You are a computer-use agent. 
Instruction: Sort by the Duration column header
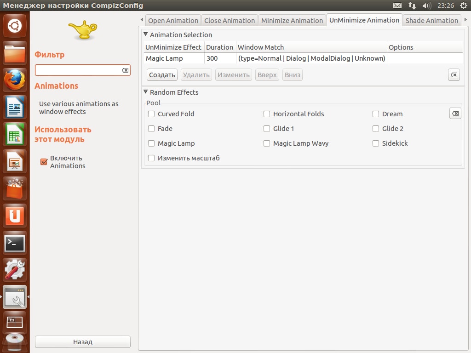220,47
